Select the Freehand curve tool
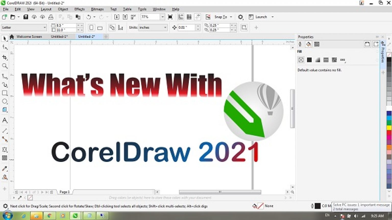392x220 pixels. (5, 76)
